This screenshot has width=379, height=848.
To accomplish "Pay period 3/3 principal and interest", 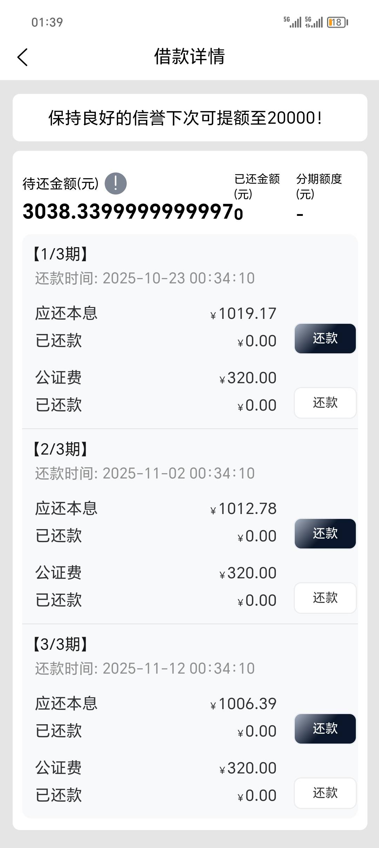I will click(325, 729).
